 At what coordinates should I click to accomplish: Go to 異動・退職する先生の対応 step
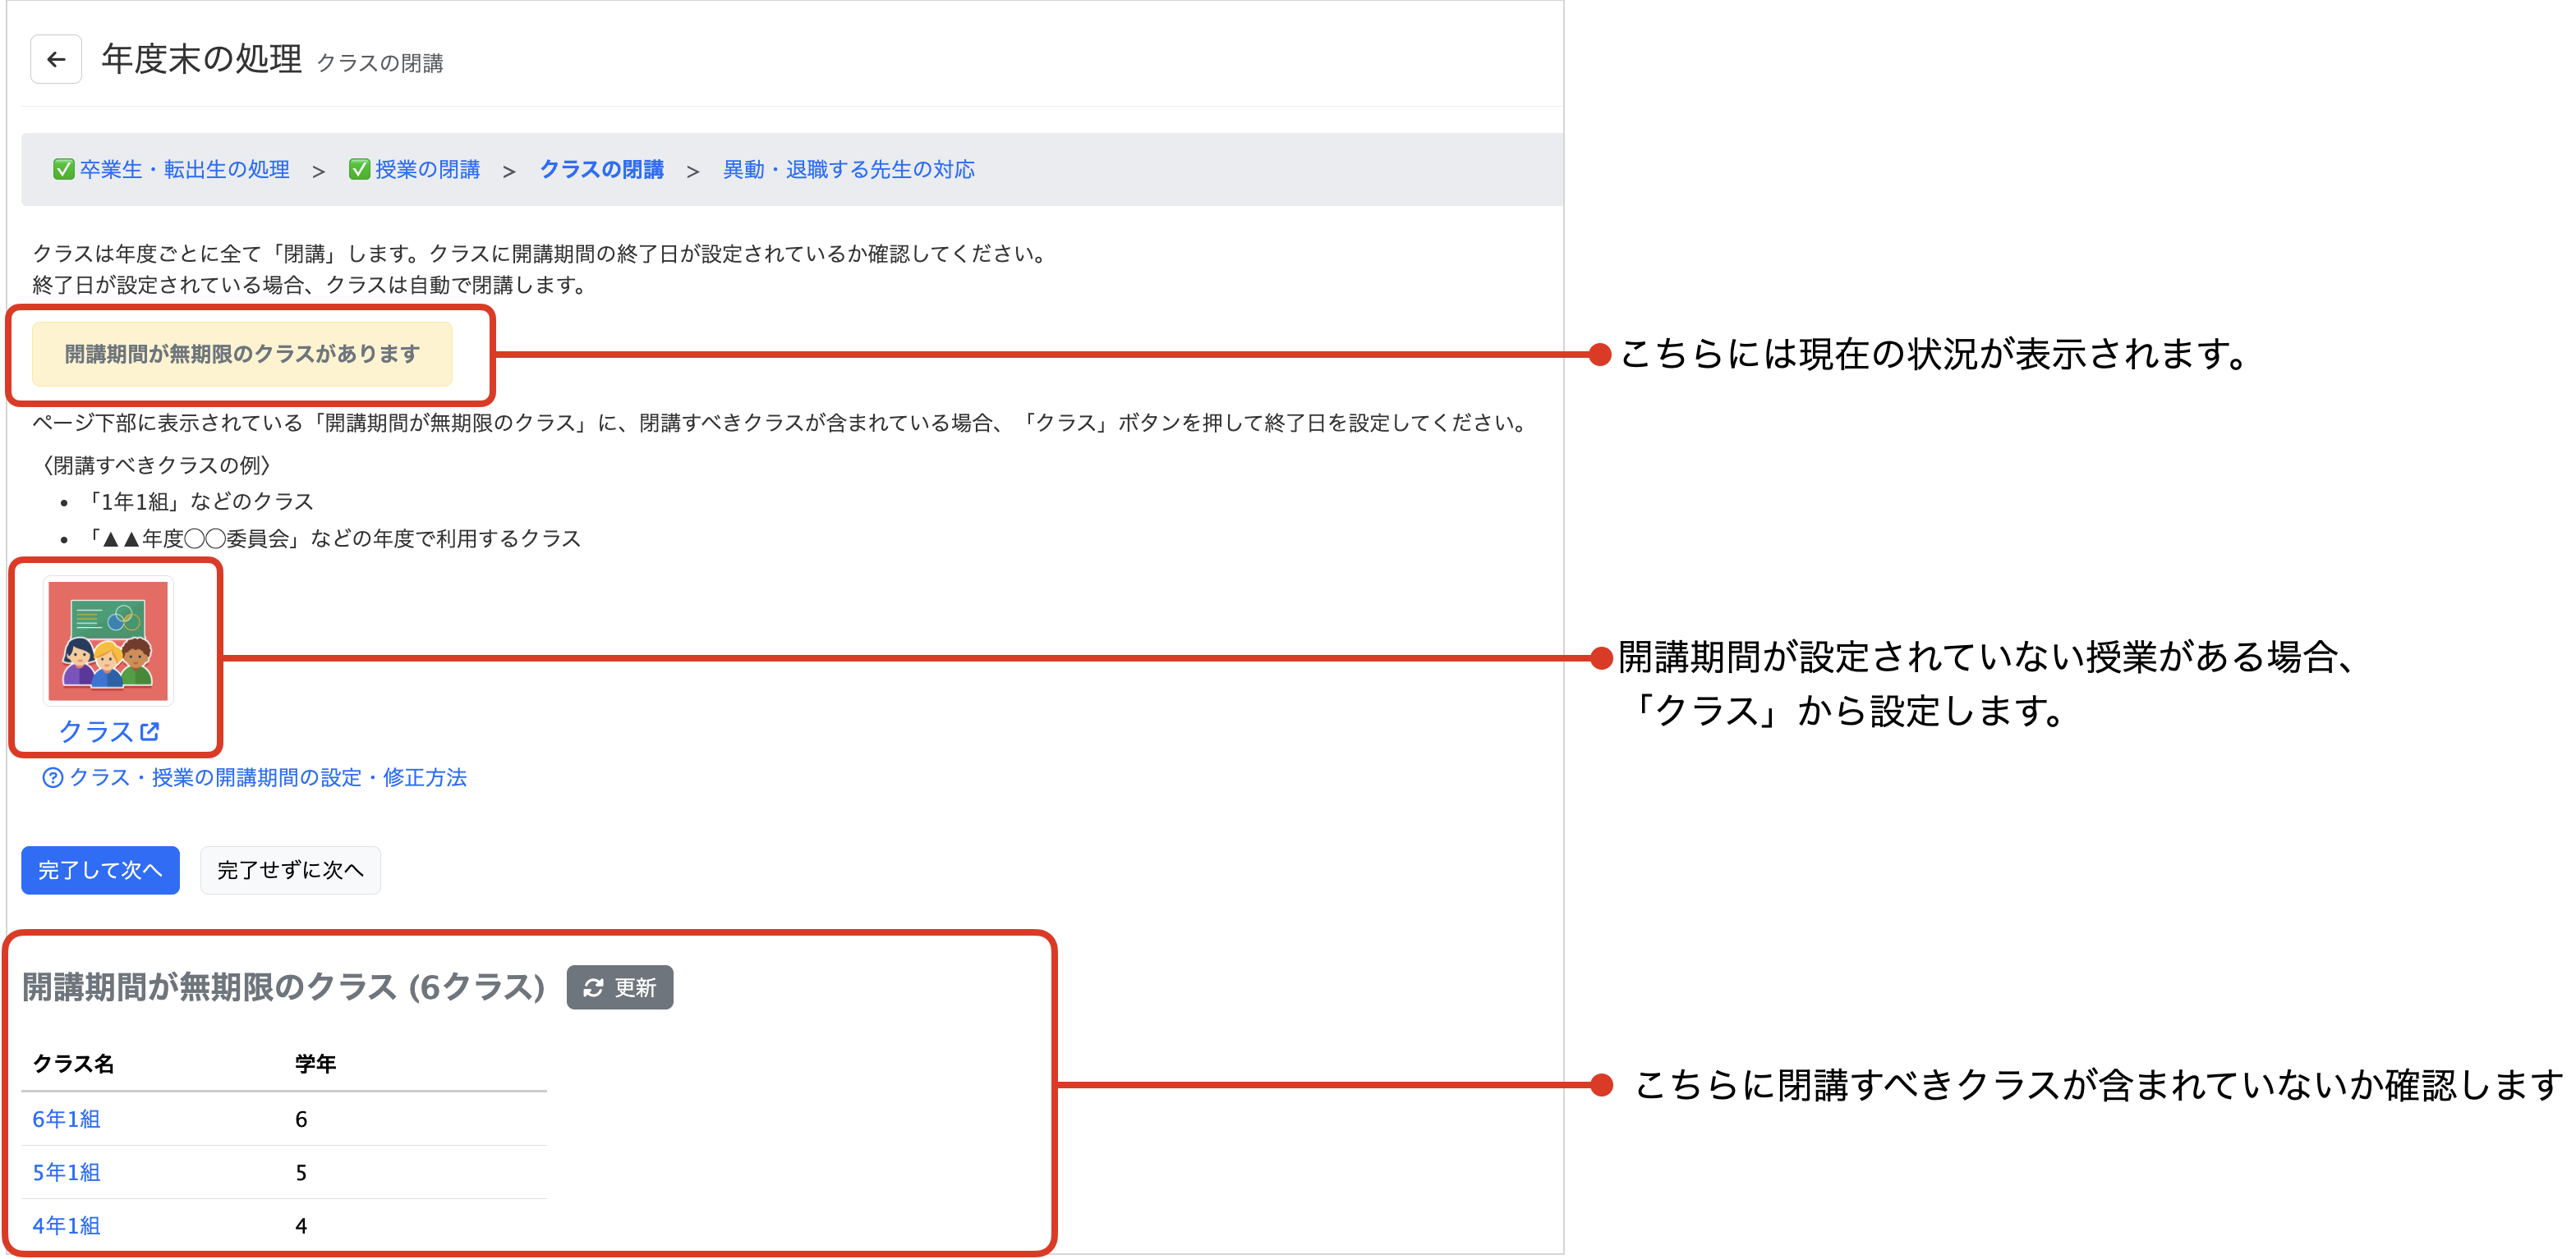pyautogui.click(x=848, y=170)
